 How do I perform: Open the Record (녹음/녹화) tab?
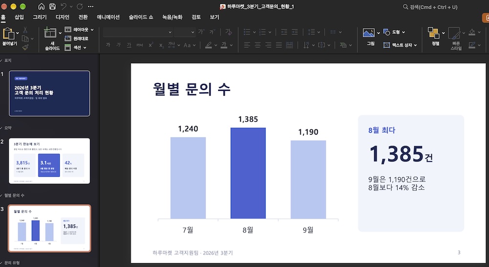click(x=172, y=17)
